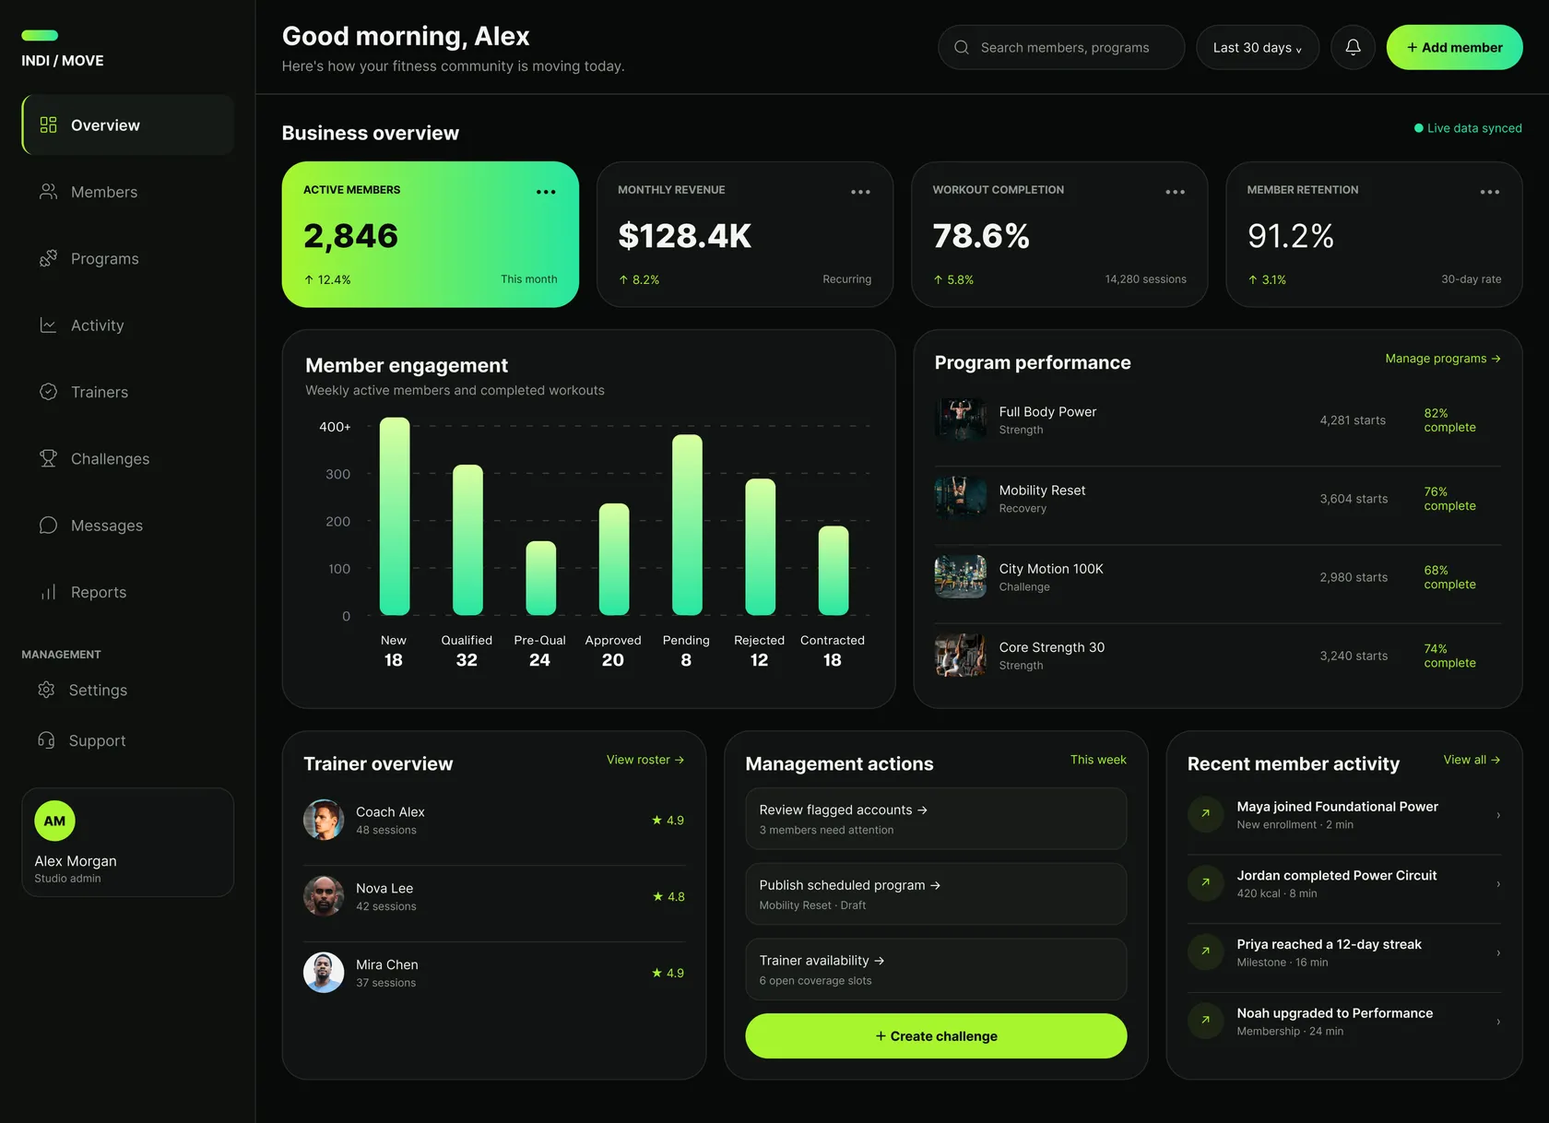Open Nova Lee profile photo
1549x1123 pixels.
pyautogui.click(x=324, y=896)
